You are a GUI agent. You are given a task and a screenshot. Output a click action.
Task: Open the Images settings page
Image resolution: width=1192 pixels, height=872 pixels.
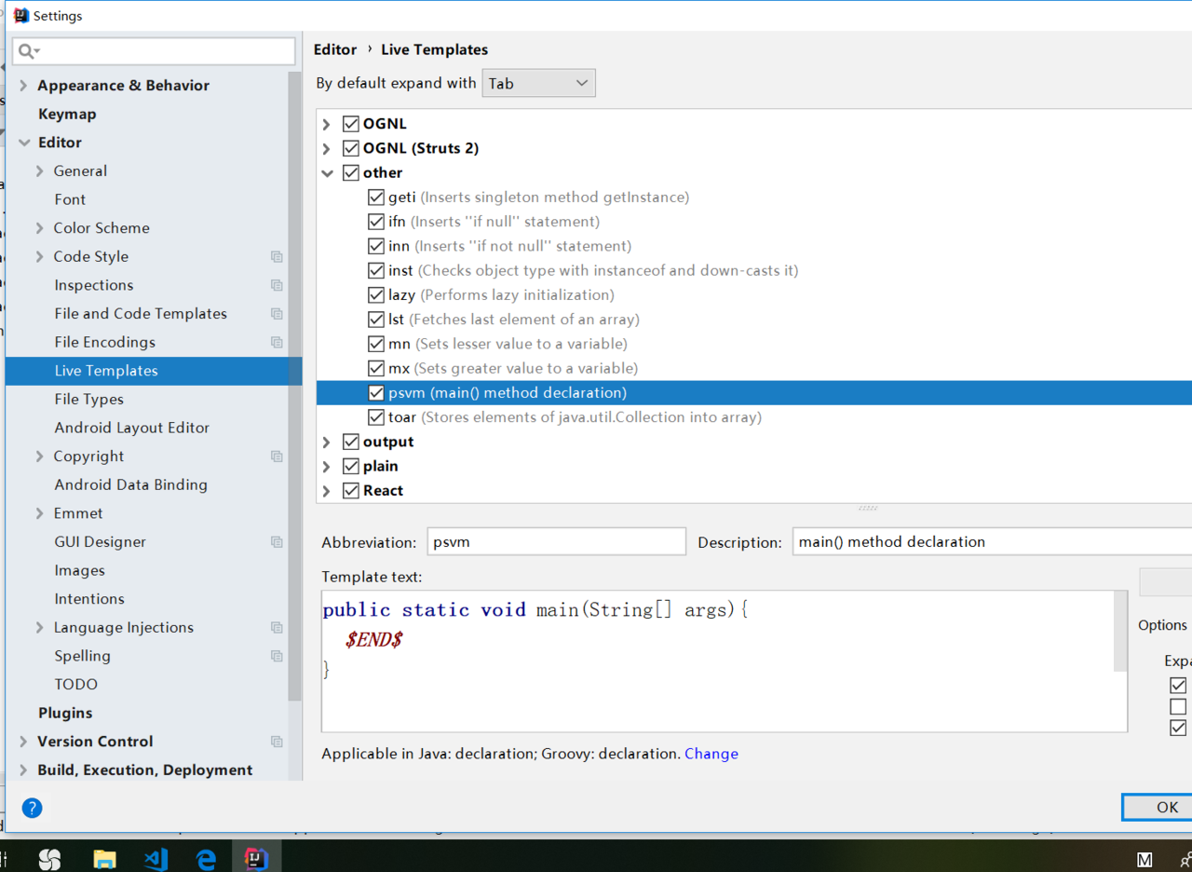click(x=79, y=570)
